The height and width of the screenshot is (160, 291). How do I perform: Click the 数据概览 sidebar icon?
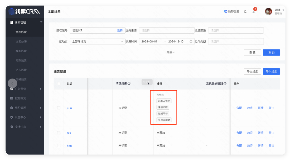click(x=12, y=98)
